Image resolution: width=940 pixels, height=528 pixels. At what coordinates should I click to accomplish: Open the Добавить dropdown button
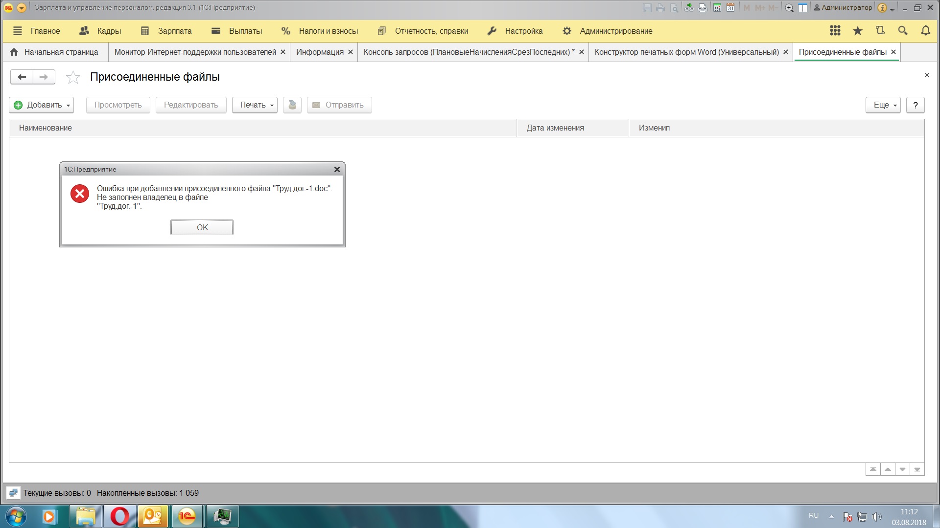[x=42, y=105]
